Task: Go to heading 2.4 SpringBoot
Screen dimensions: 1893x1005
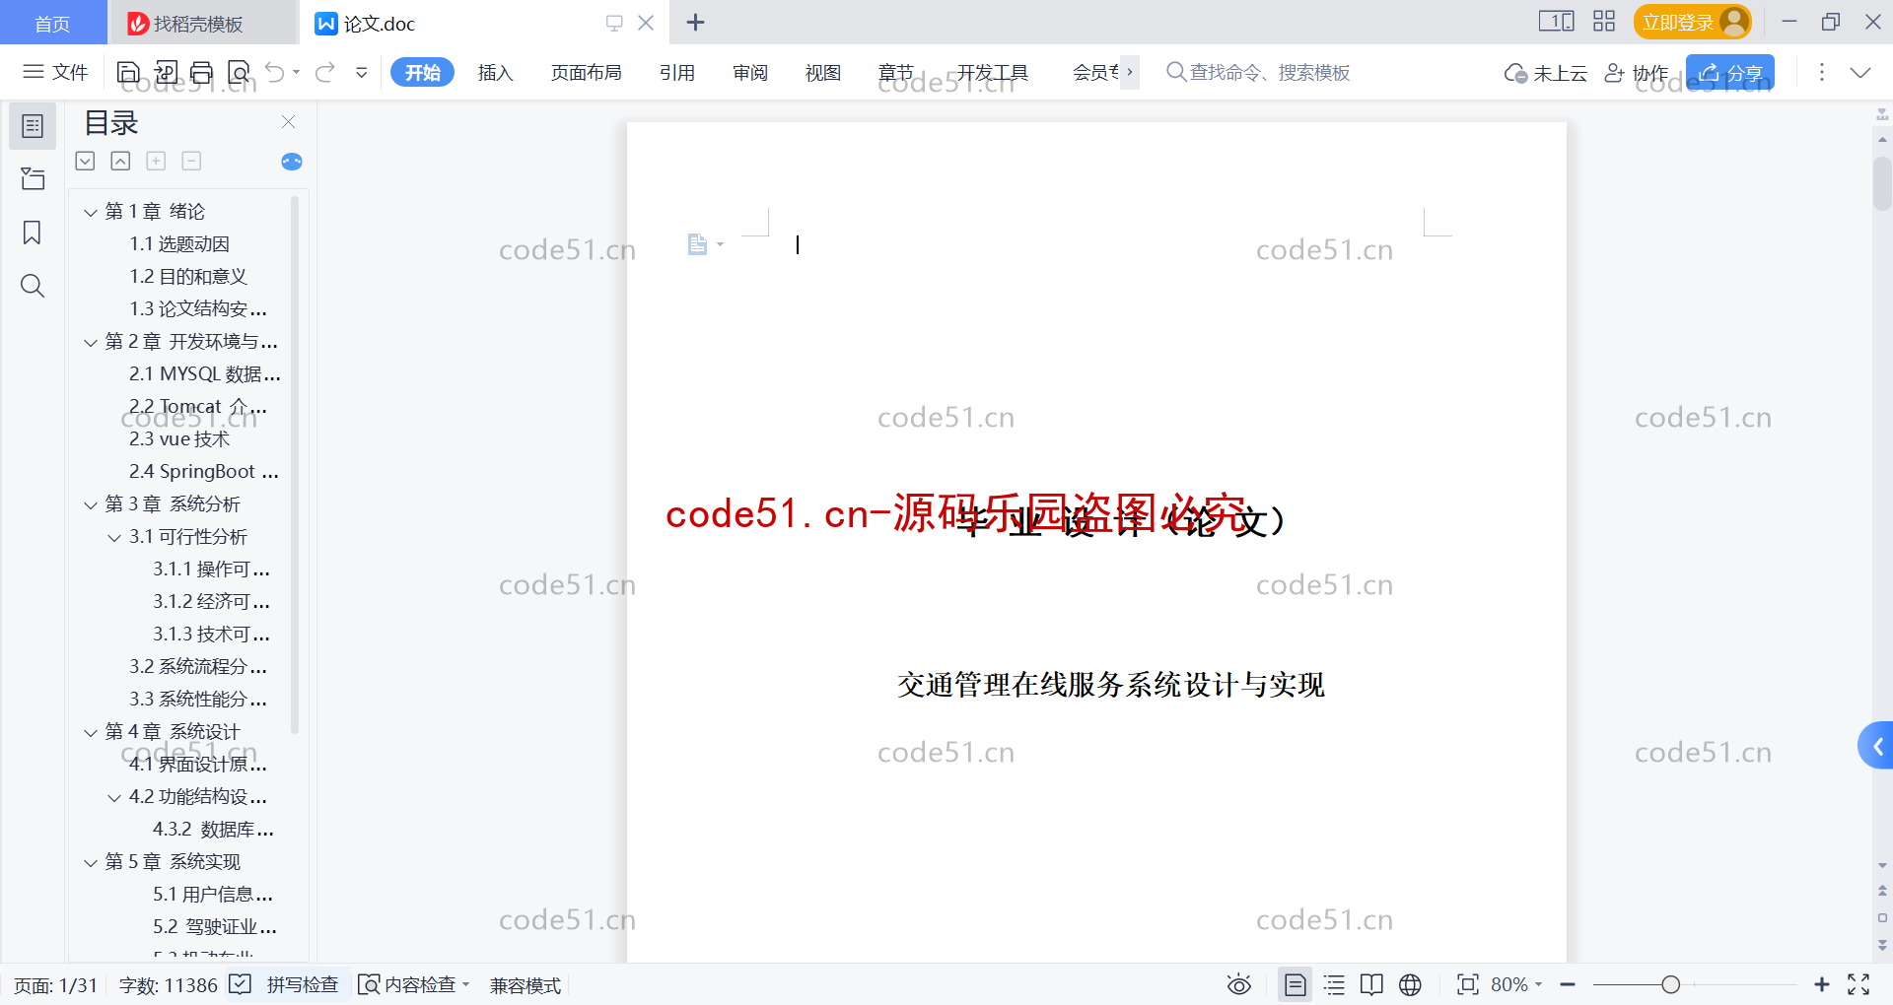Action: [x=204, y=471]
